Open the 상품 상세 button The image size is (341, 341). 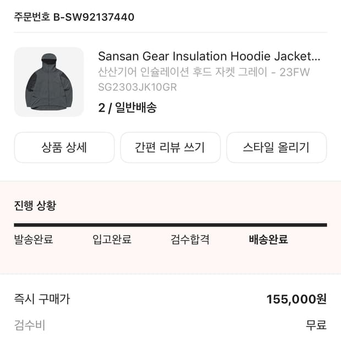[64, 147]
